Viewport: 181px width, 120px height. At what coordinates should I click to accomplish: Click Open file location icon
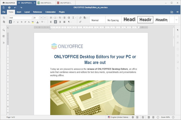click(x=172, y=12)
